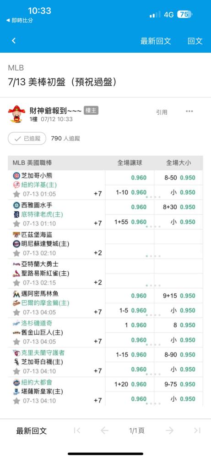Star the Dodgers vs Giants game
The width and height of the screenshot is (211, 459).
pos(16,341)
